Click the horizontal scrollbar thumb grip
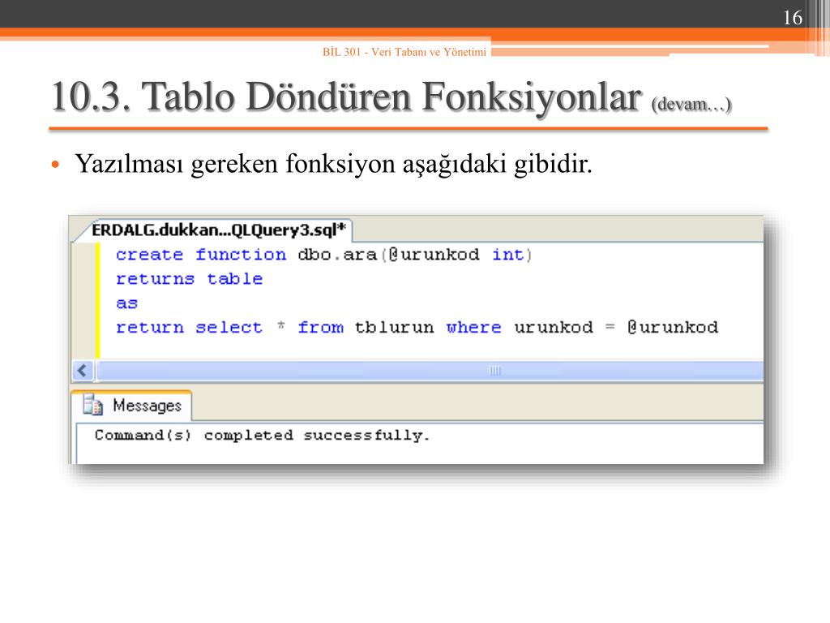Viewport: 830px width, 623px height. [x=494, y=370]
